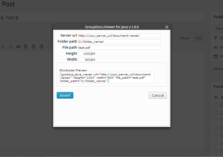Click the Height input field

[x=85, y=54]
